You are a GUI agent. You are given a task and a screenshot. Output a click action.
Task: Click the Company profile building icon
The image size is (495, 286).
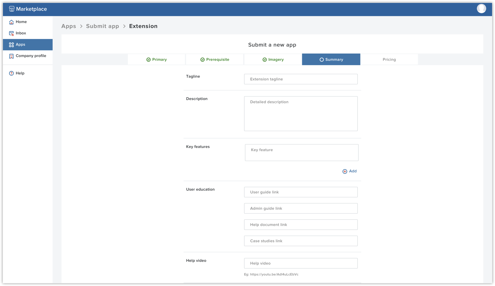click(11, 56)
